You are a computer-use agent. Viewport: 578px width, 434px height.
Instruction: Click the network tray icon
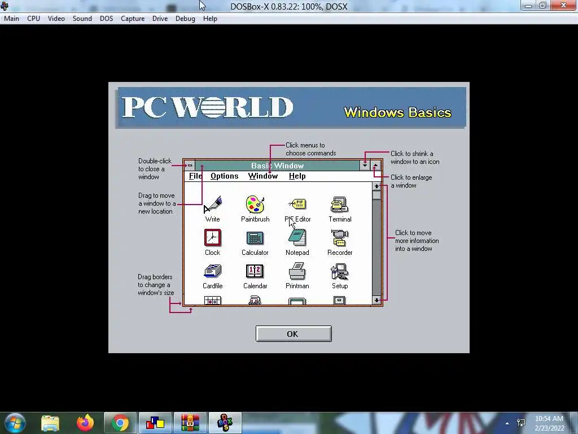pos(521,423)
